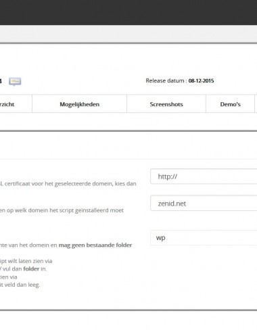Click the folder field containing wp
This screenshot has width=257, height=330.
click(204, 237)
